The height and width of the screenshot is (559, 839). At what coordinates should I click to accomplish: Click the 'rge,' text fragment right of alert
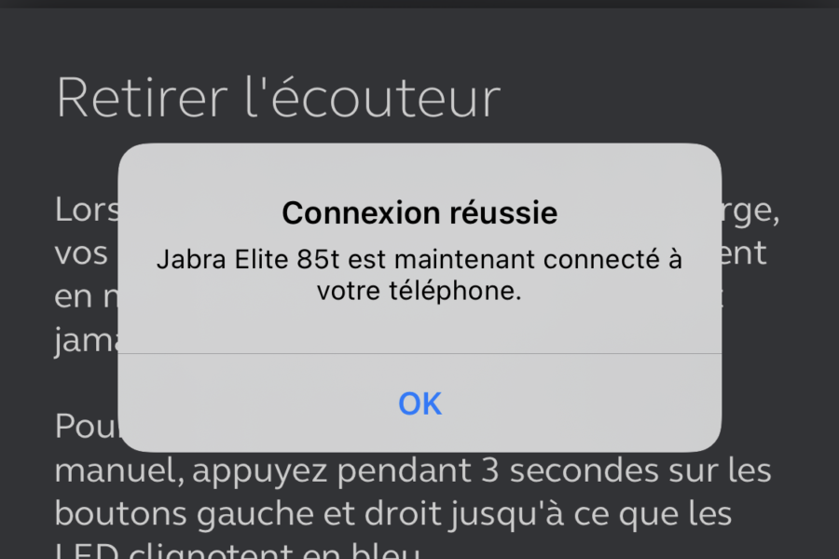coord(750,211)
